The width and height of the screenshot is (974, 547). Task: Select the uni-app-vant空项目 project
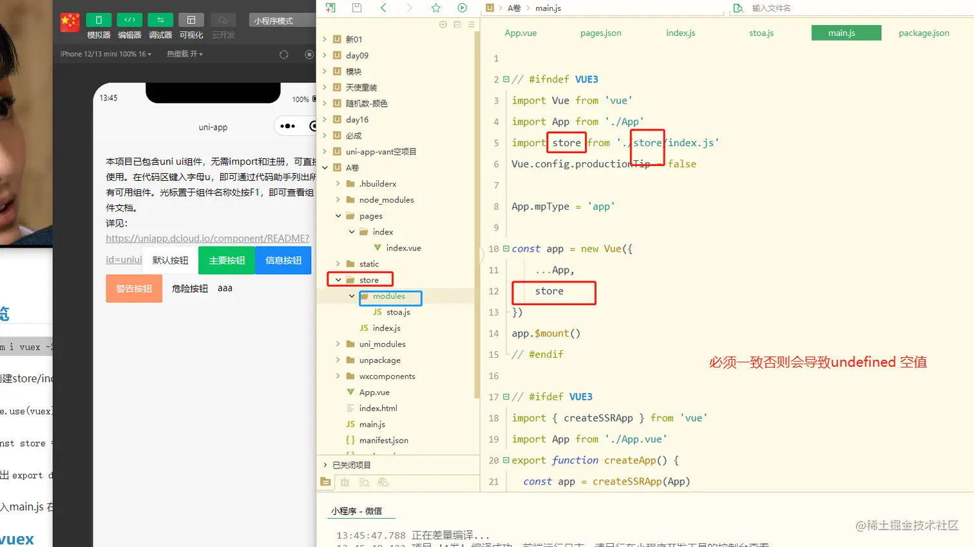click(x=381, y=152)
